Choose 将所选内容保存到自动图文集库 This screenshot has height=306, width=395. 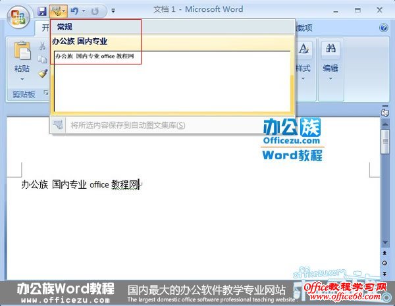128,125
